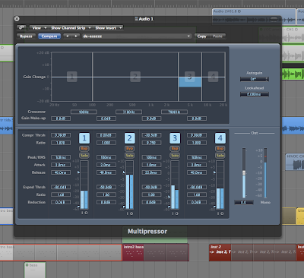
Task: Solo band 2
Action: click(x=129, y=156)
